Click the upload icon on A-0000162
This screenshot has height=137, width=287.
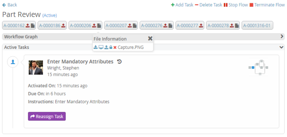click(x=28, y=26)
